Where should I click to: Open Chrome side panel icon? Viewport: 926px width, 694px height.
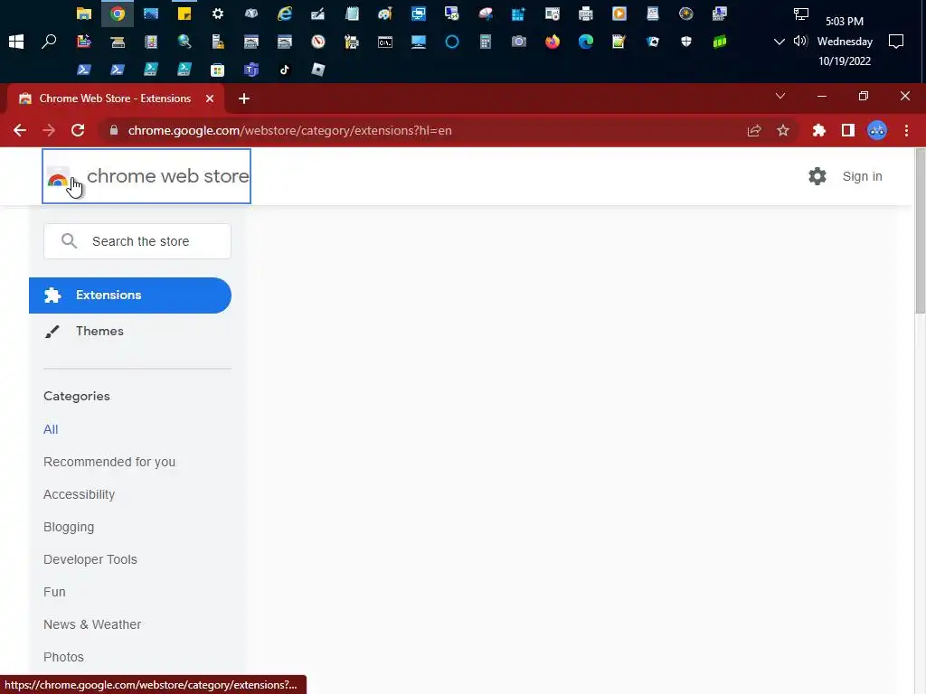point(848,130)
